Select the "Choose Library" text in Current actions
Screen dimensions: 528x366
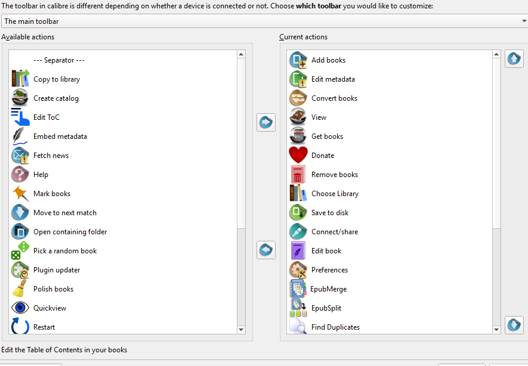click(335, 194)
